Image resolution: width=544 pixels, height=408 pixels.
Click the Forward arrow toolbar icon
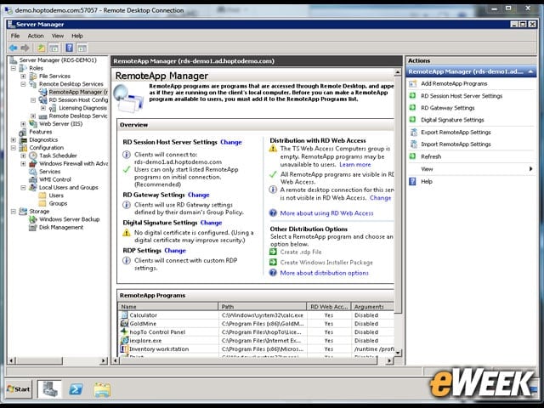tap(25, 48)
